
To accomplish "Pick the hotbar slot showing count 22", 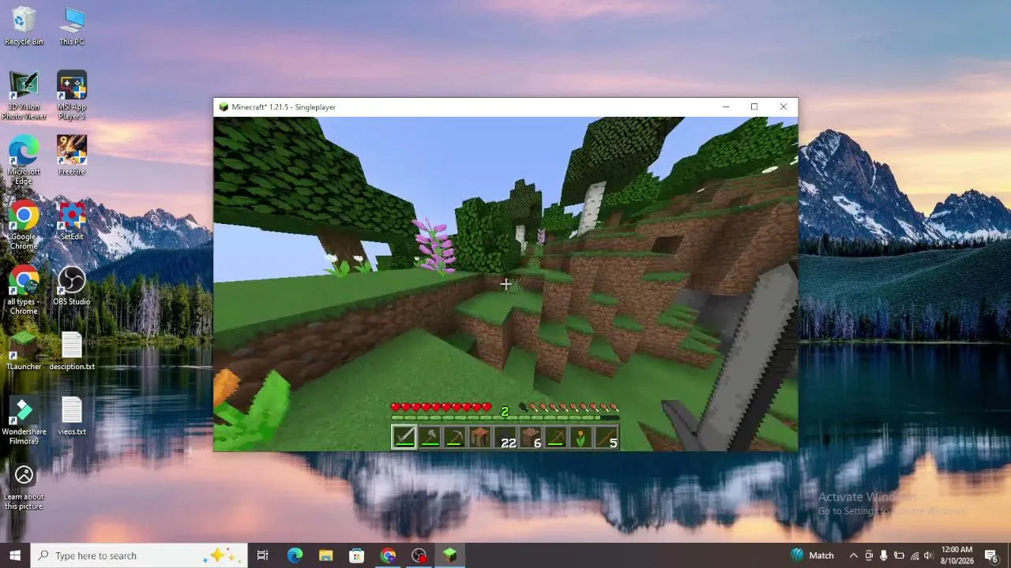I will (x=505, y=437).
